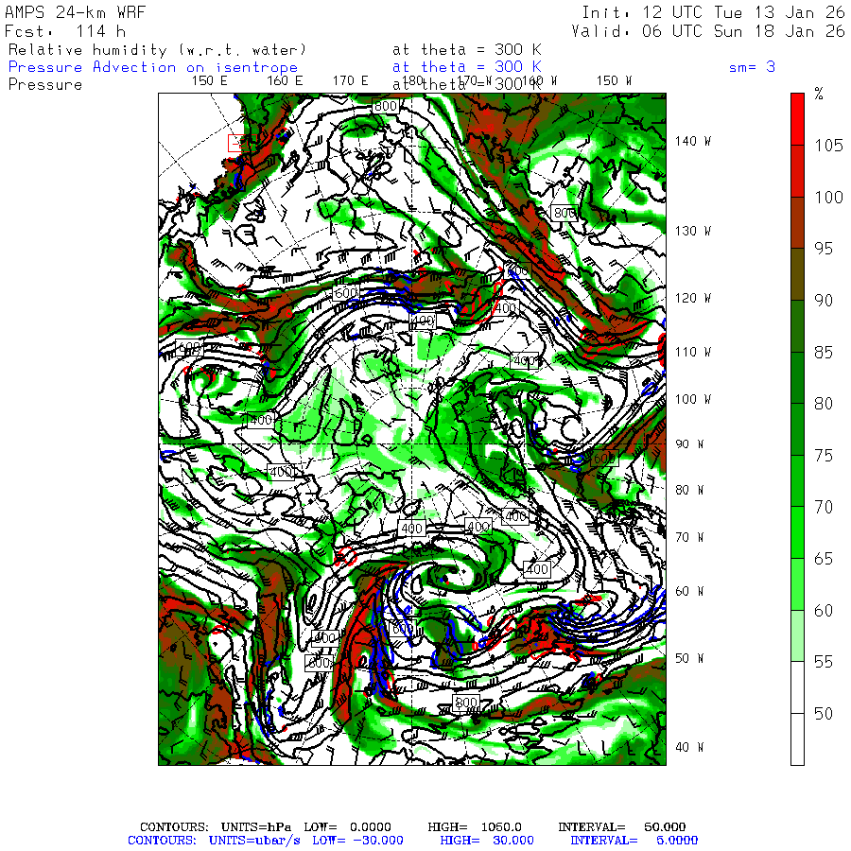Click the '130 W' longitude label

[x=693, y=232]
